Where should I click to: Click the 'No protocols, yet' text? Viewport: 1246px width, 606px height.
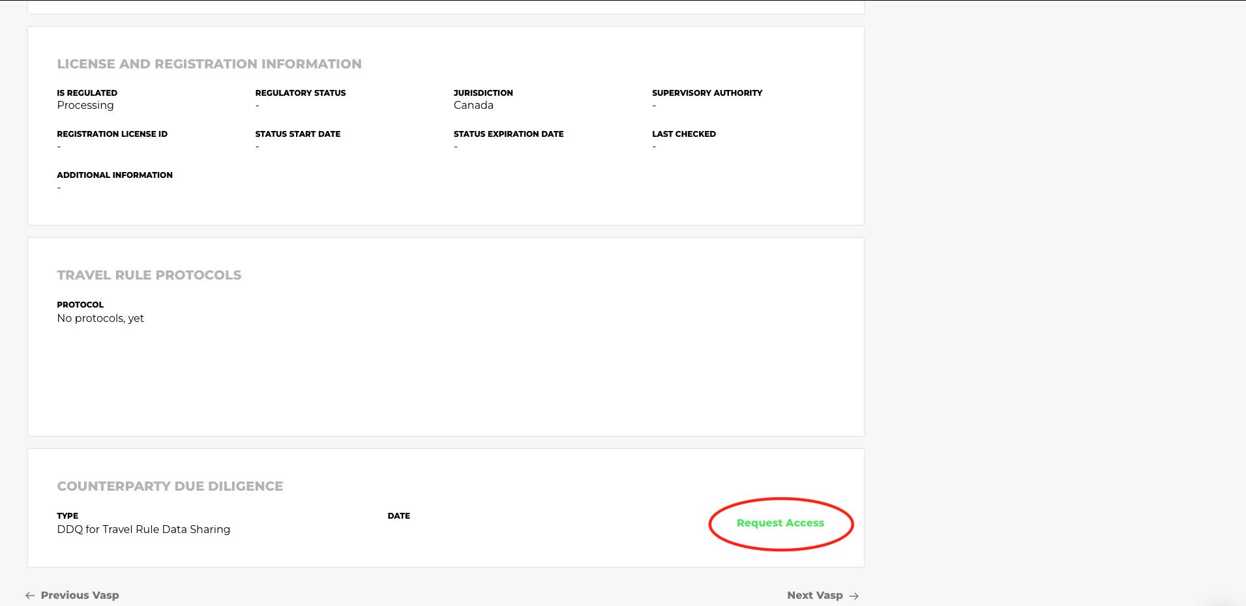100,318
